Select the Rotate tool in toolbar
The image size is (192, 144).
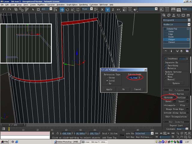pos(67,10)
